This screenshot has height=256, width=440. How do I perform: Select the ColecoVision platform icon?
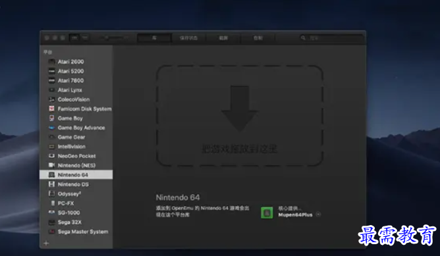(51, 99)
